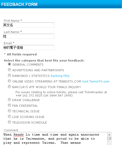Follow the Visit TennisTV.com link
This screenshot has height=145, width=122.
[x=96, y=81]
